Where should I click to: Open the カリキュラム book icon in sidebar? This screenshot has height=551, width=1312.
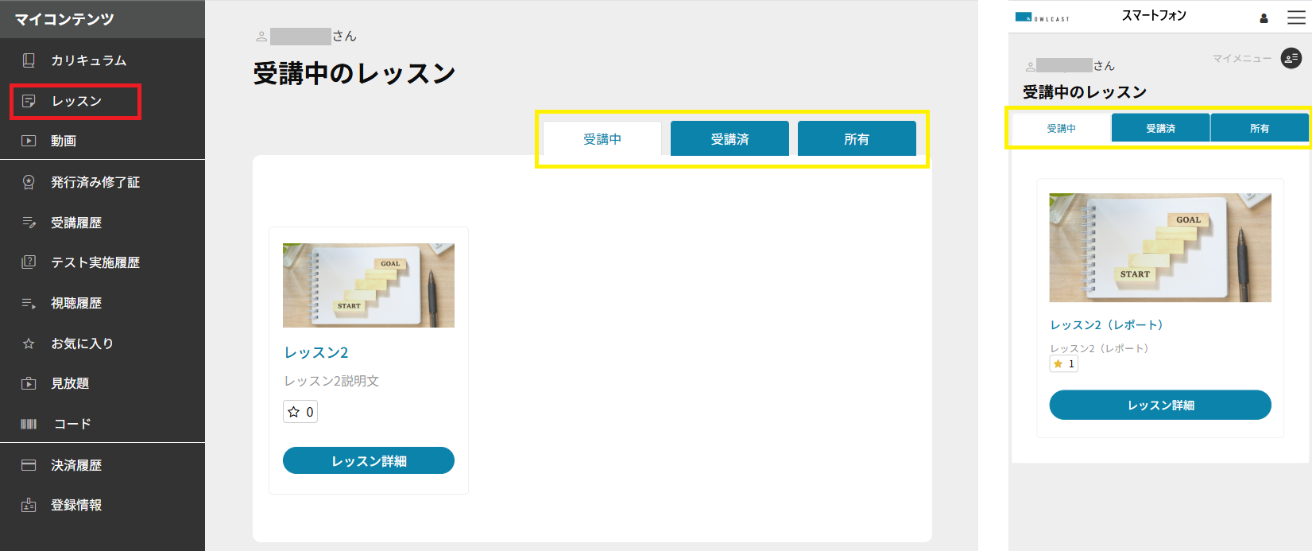coord(29,60)
